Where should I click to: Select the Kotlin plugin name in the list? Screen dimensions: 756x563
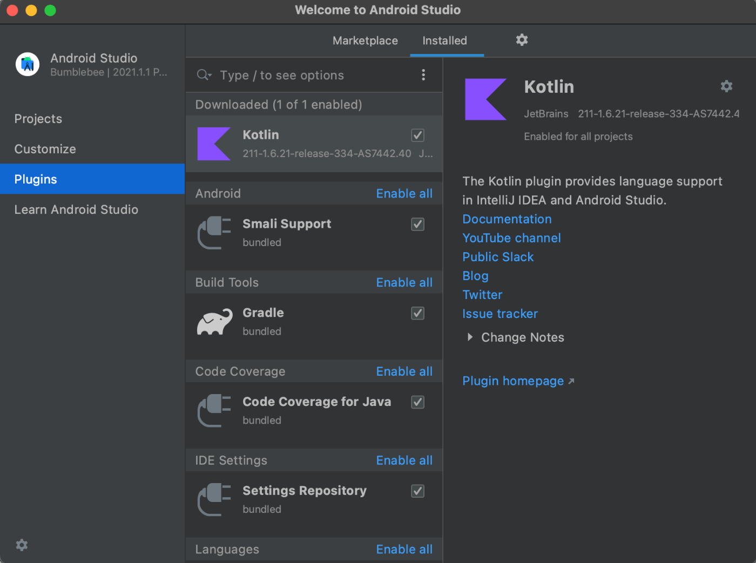[261, 135]
